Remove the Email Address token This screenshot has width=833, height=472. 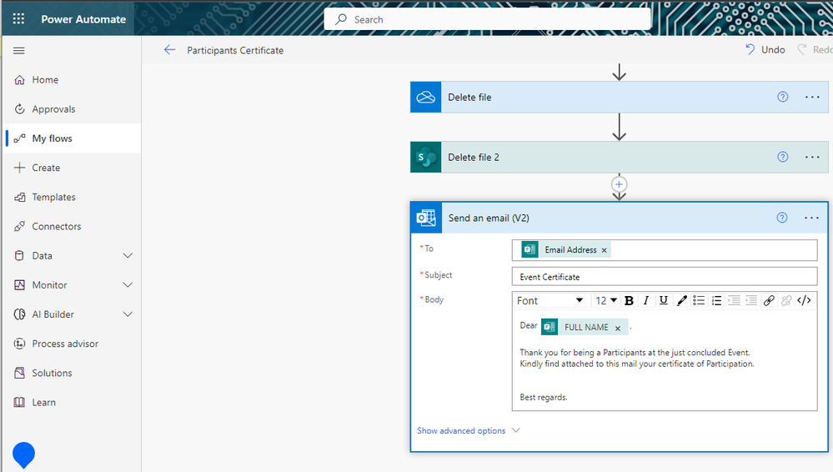pyautogui.click(x=604, y=250)
